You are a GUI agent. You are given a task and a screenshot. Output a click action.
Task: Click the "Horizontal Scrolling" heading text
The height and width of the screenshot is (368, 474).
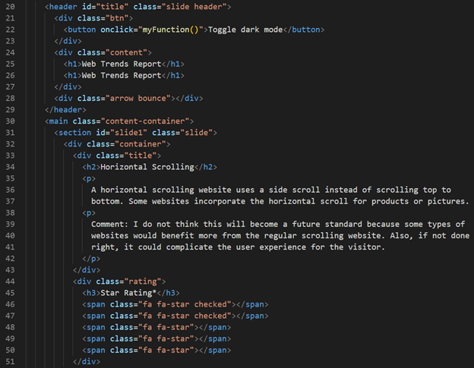(147, 167)
